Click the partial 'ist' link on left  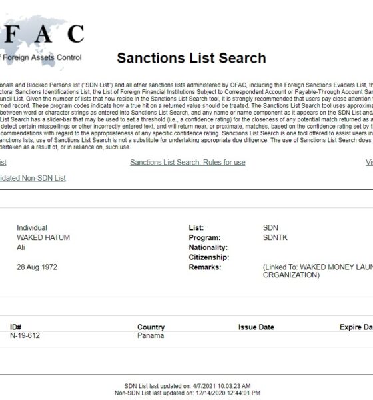click(x=3, y=162)
